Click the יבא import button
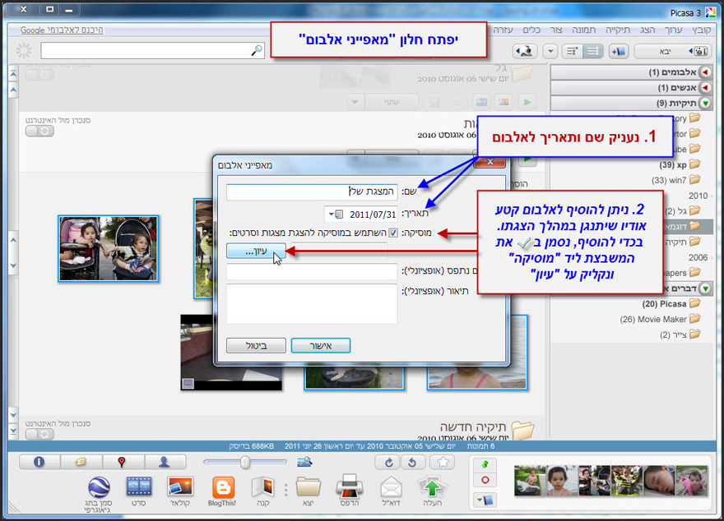 (672, 51)
